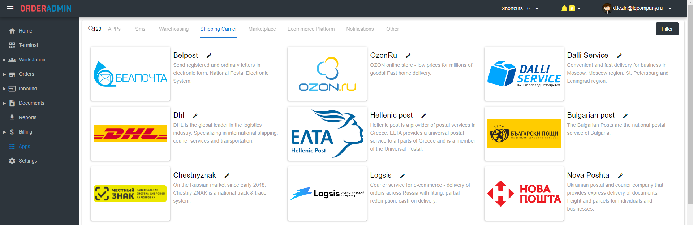
Task: Edit OzonRu using the pencil icon
Action: coord(408,56)
